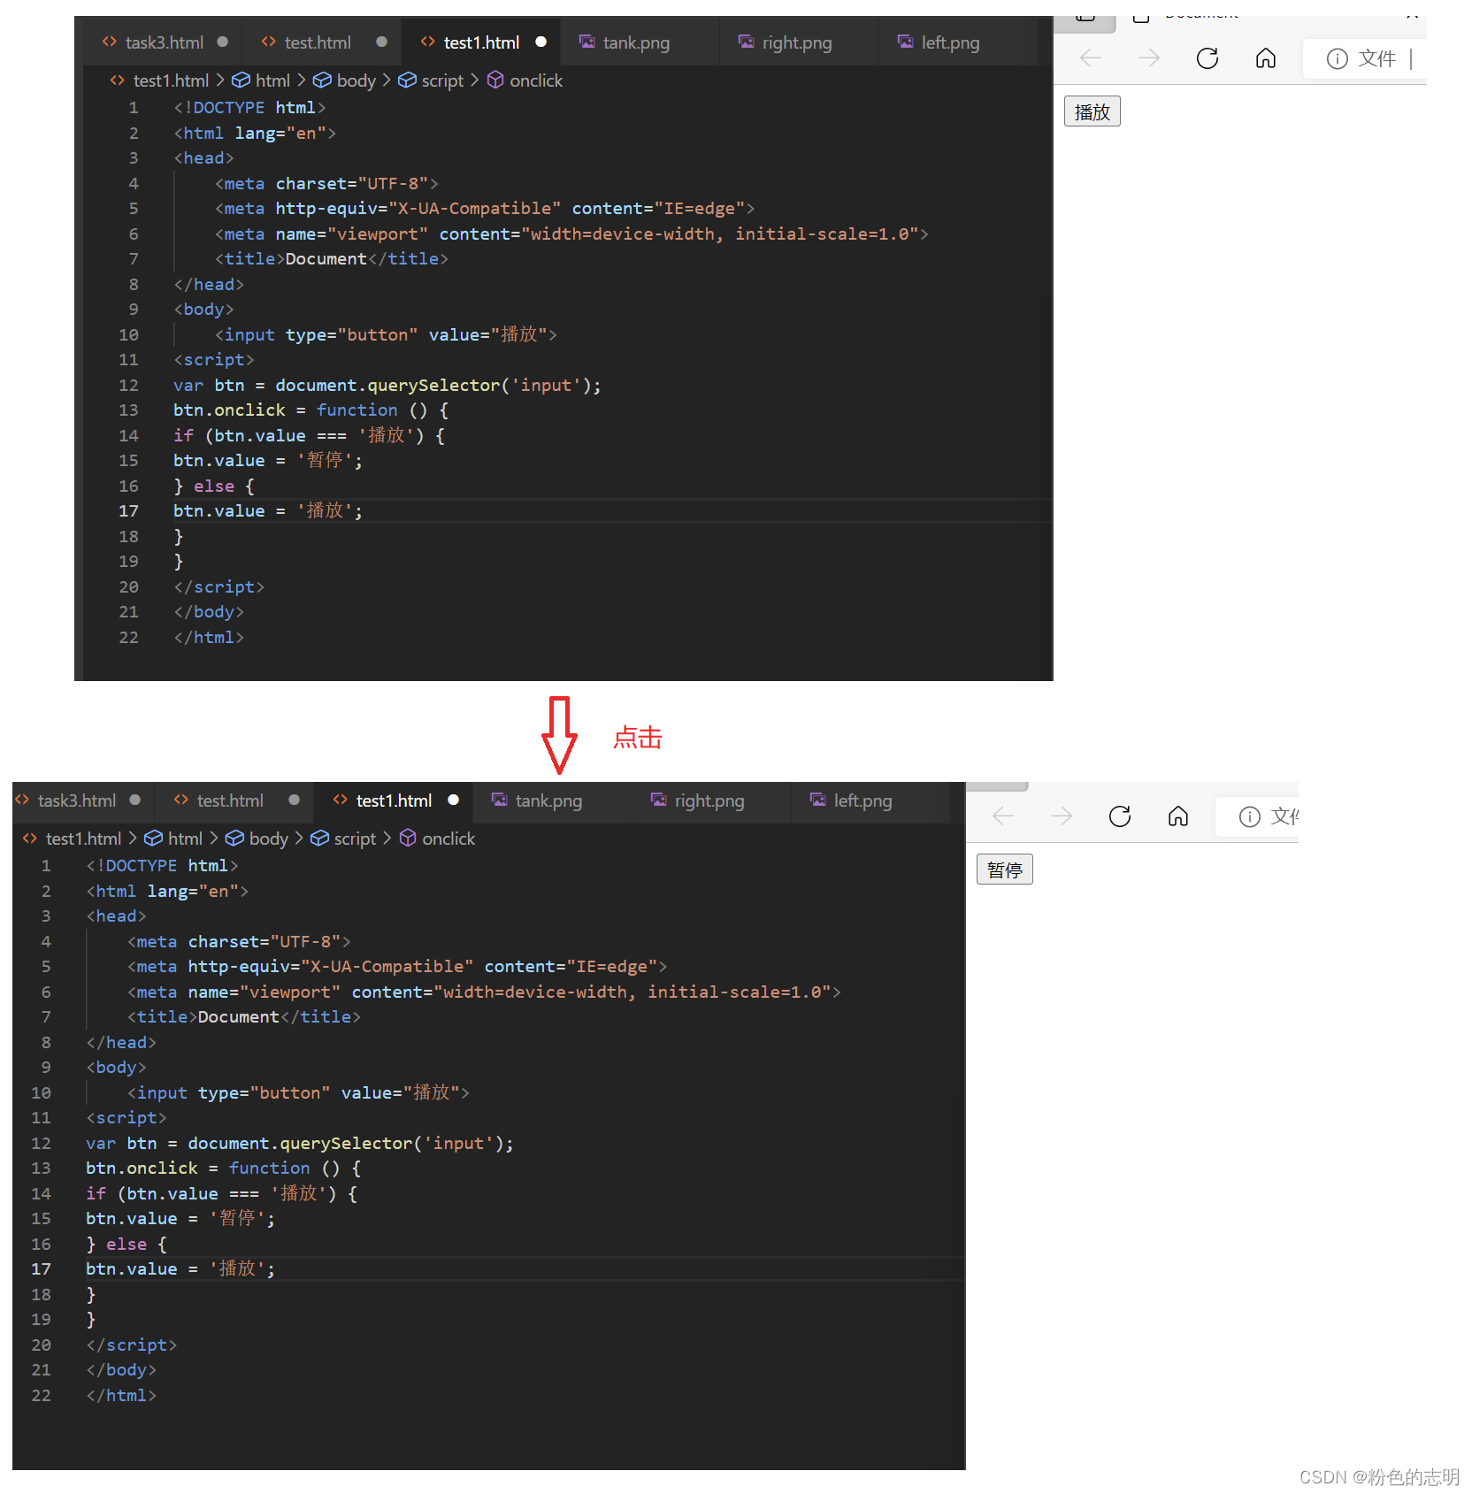Click unsaved dot on bottom test.html tab
Viewport: 1472px width, 1494px height.
pyautogui.click(x=295, y=800)
